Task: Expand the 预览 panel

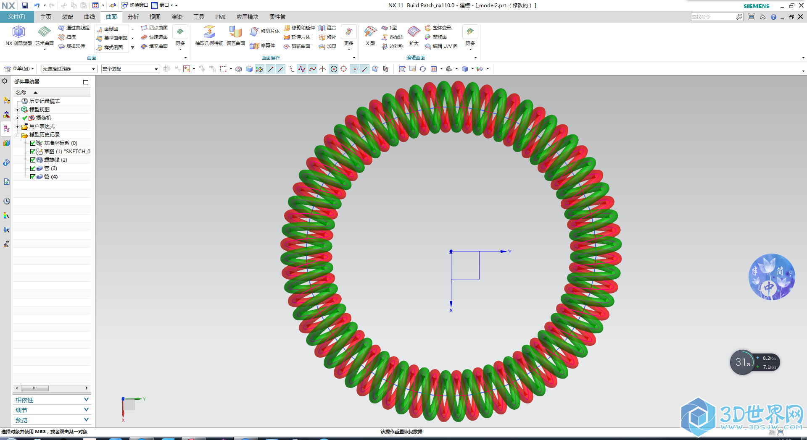Action: coord(52,420)
